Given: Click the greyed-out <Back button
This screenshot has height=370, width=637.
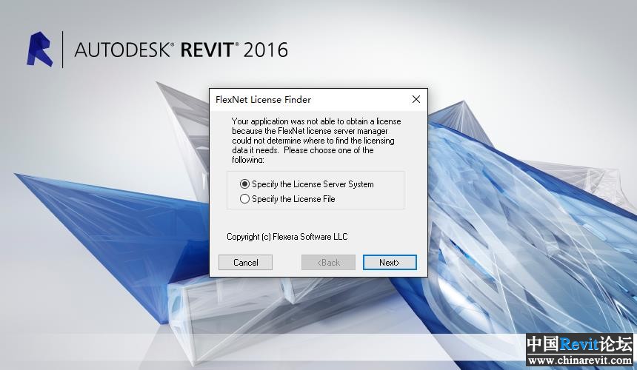Looking at the screenshot, I should (328, 263).
